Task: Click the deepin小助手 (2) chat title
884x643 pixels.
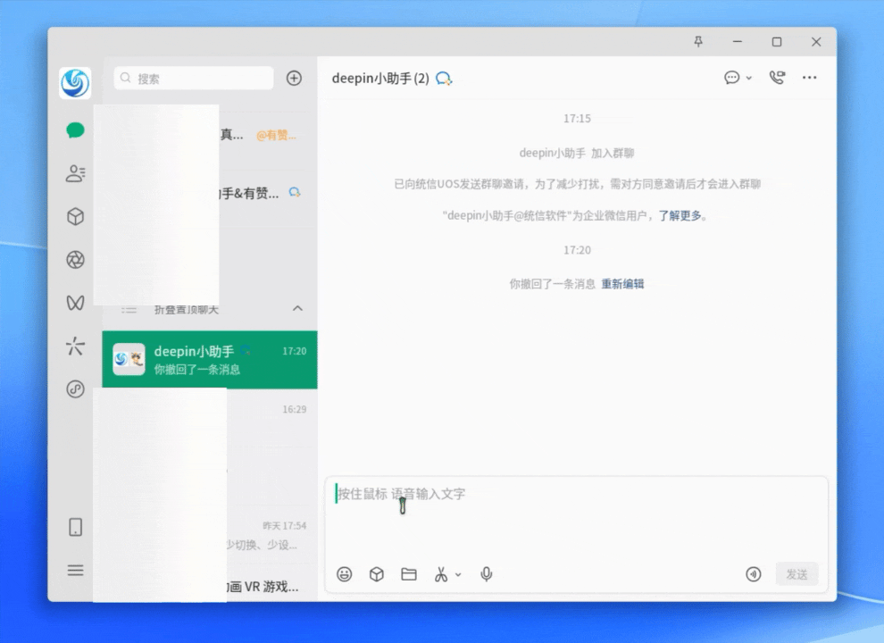Action: click(380, 79)
